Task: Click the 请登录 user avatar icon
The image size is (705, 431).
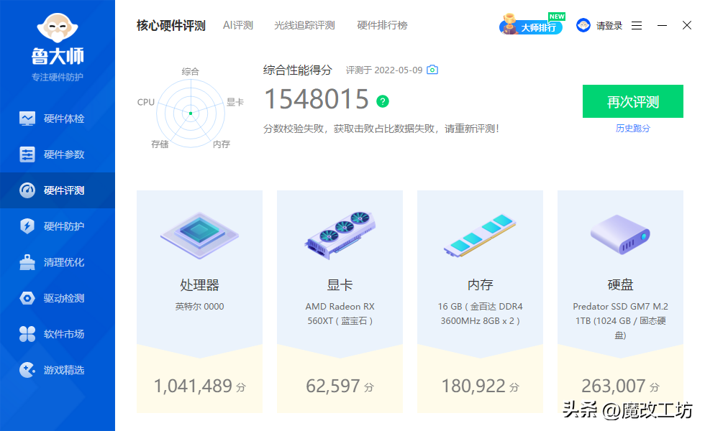Action: click(583, 26)
